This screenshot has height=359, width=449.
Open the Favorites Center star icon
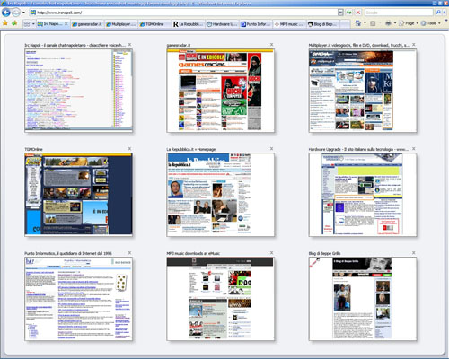coord(5,23)
